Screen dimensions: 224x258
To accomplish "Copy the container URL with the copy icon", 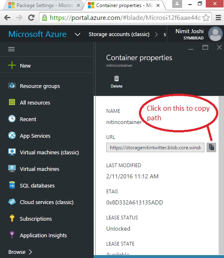I will pos(211,147).
